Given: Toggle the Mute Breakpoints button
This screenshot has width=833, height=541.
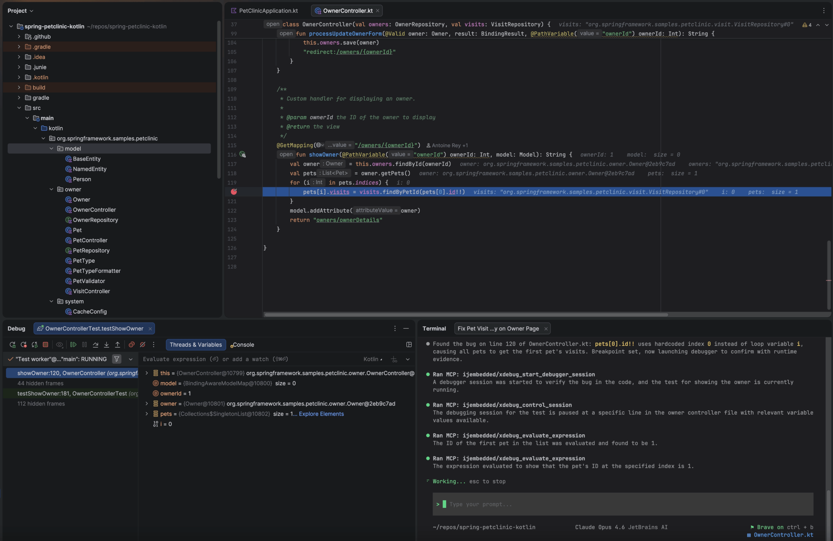Looking at the screenshot, I should [x=143, y=345].
